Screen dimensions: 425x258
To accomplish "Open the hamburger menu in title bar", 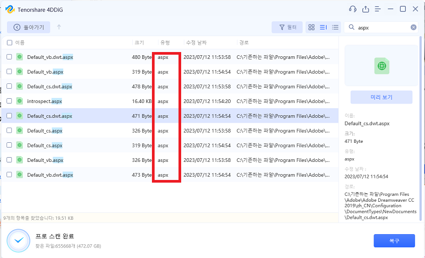I will tap(378, 9).
